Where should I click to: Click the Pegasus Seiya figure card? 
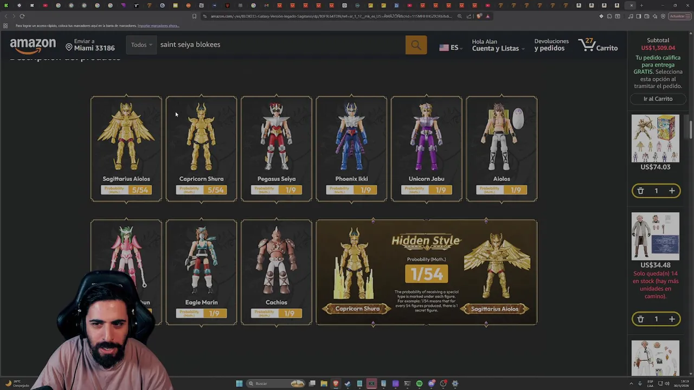pyautogui.click(x=277, y=149)
